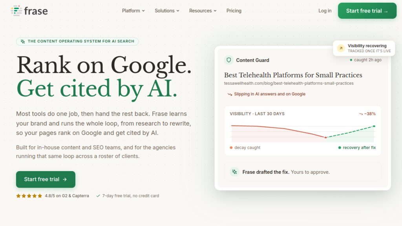The width and height of the screenshot is (402, 226).
Task: Expand the Platform dropdown menu
Action: tap(133, 11)
